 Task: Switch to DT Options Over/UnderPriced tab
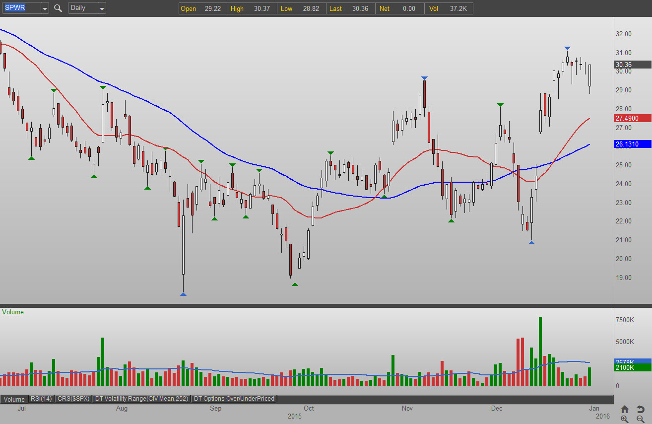(234, 399)
